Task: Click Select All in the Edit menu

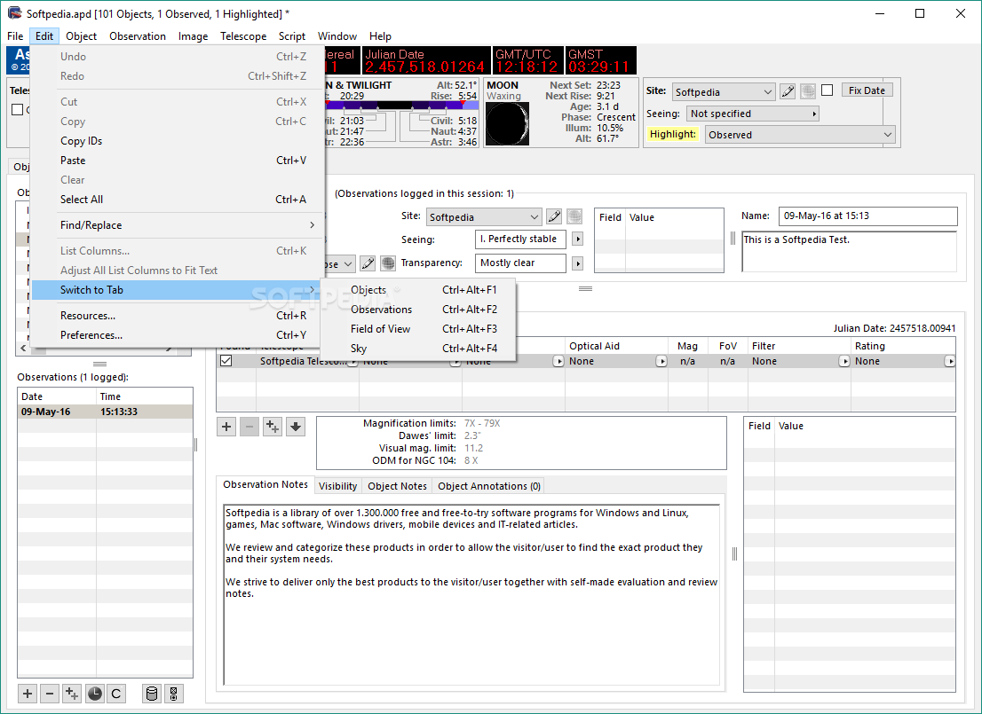Action: click(178, 199)
